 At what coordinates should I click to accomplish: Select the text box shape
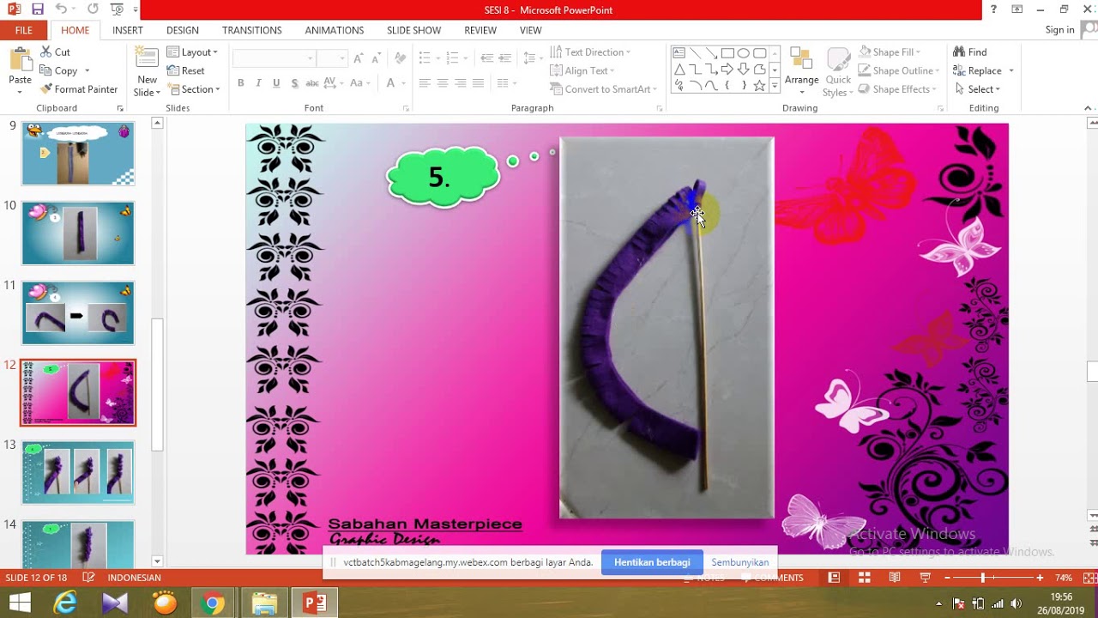[679, 53]
